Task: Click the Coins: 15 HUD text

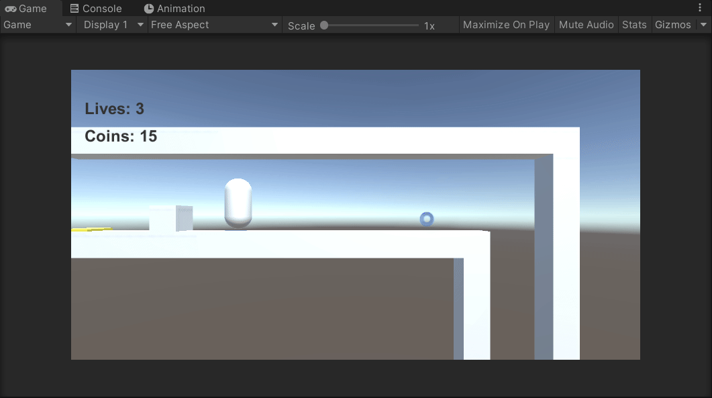Action: pyautogui.click(x=121, y=136)
